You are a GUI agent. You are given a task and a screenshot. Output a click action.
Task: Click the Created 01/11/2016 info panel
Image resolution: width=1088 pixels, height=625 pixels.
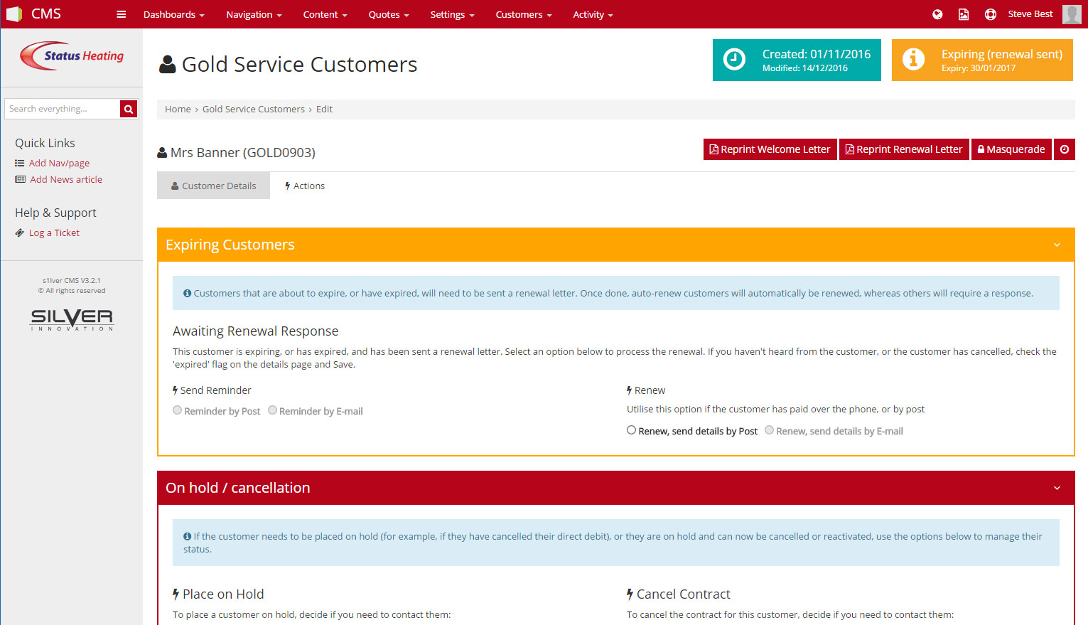[x=797, y=60]
